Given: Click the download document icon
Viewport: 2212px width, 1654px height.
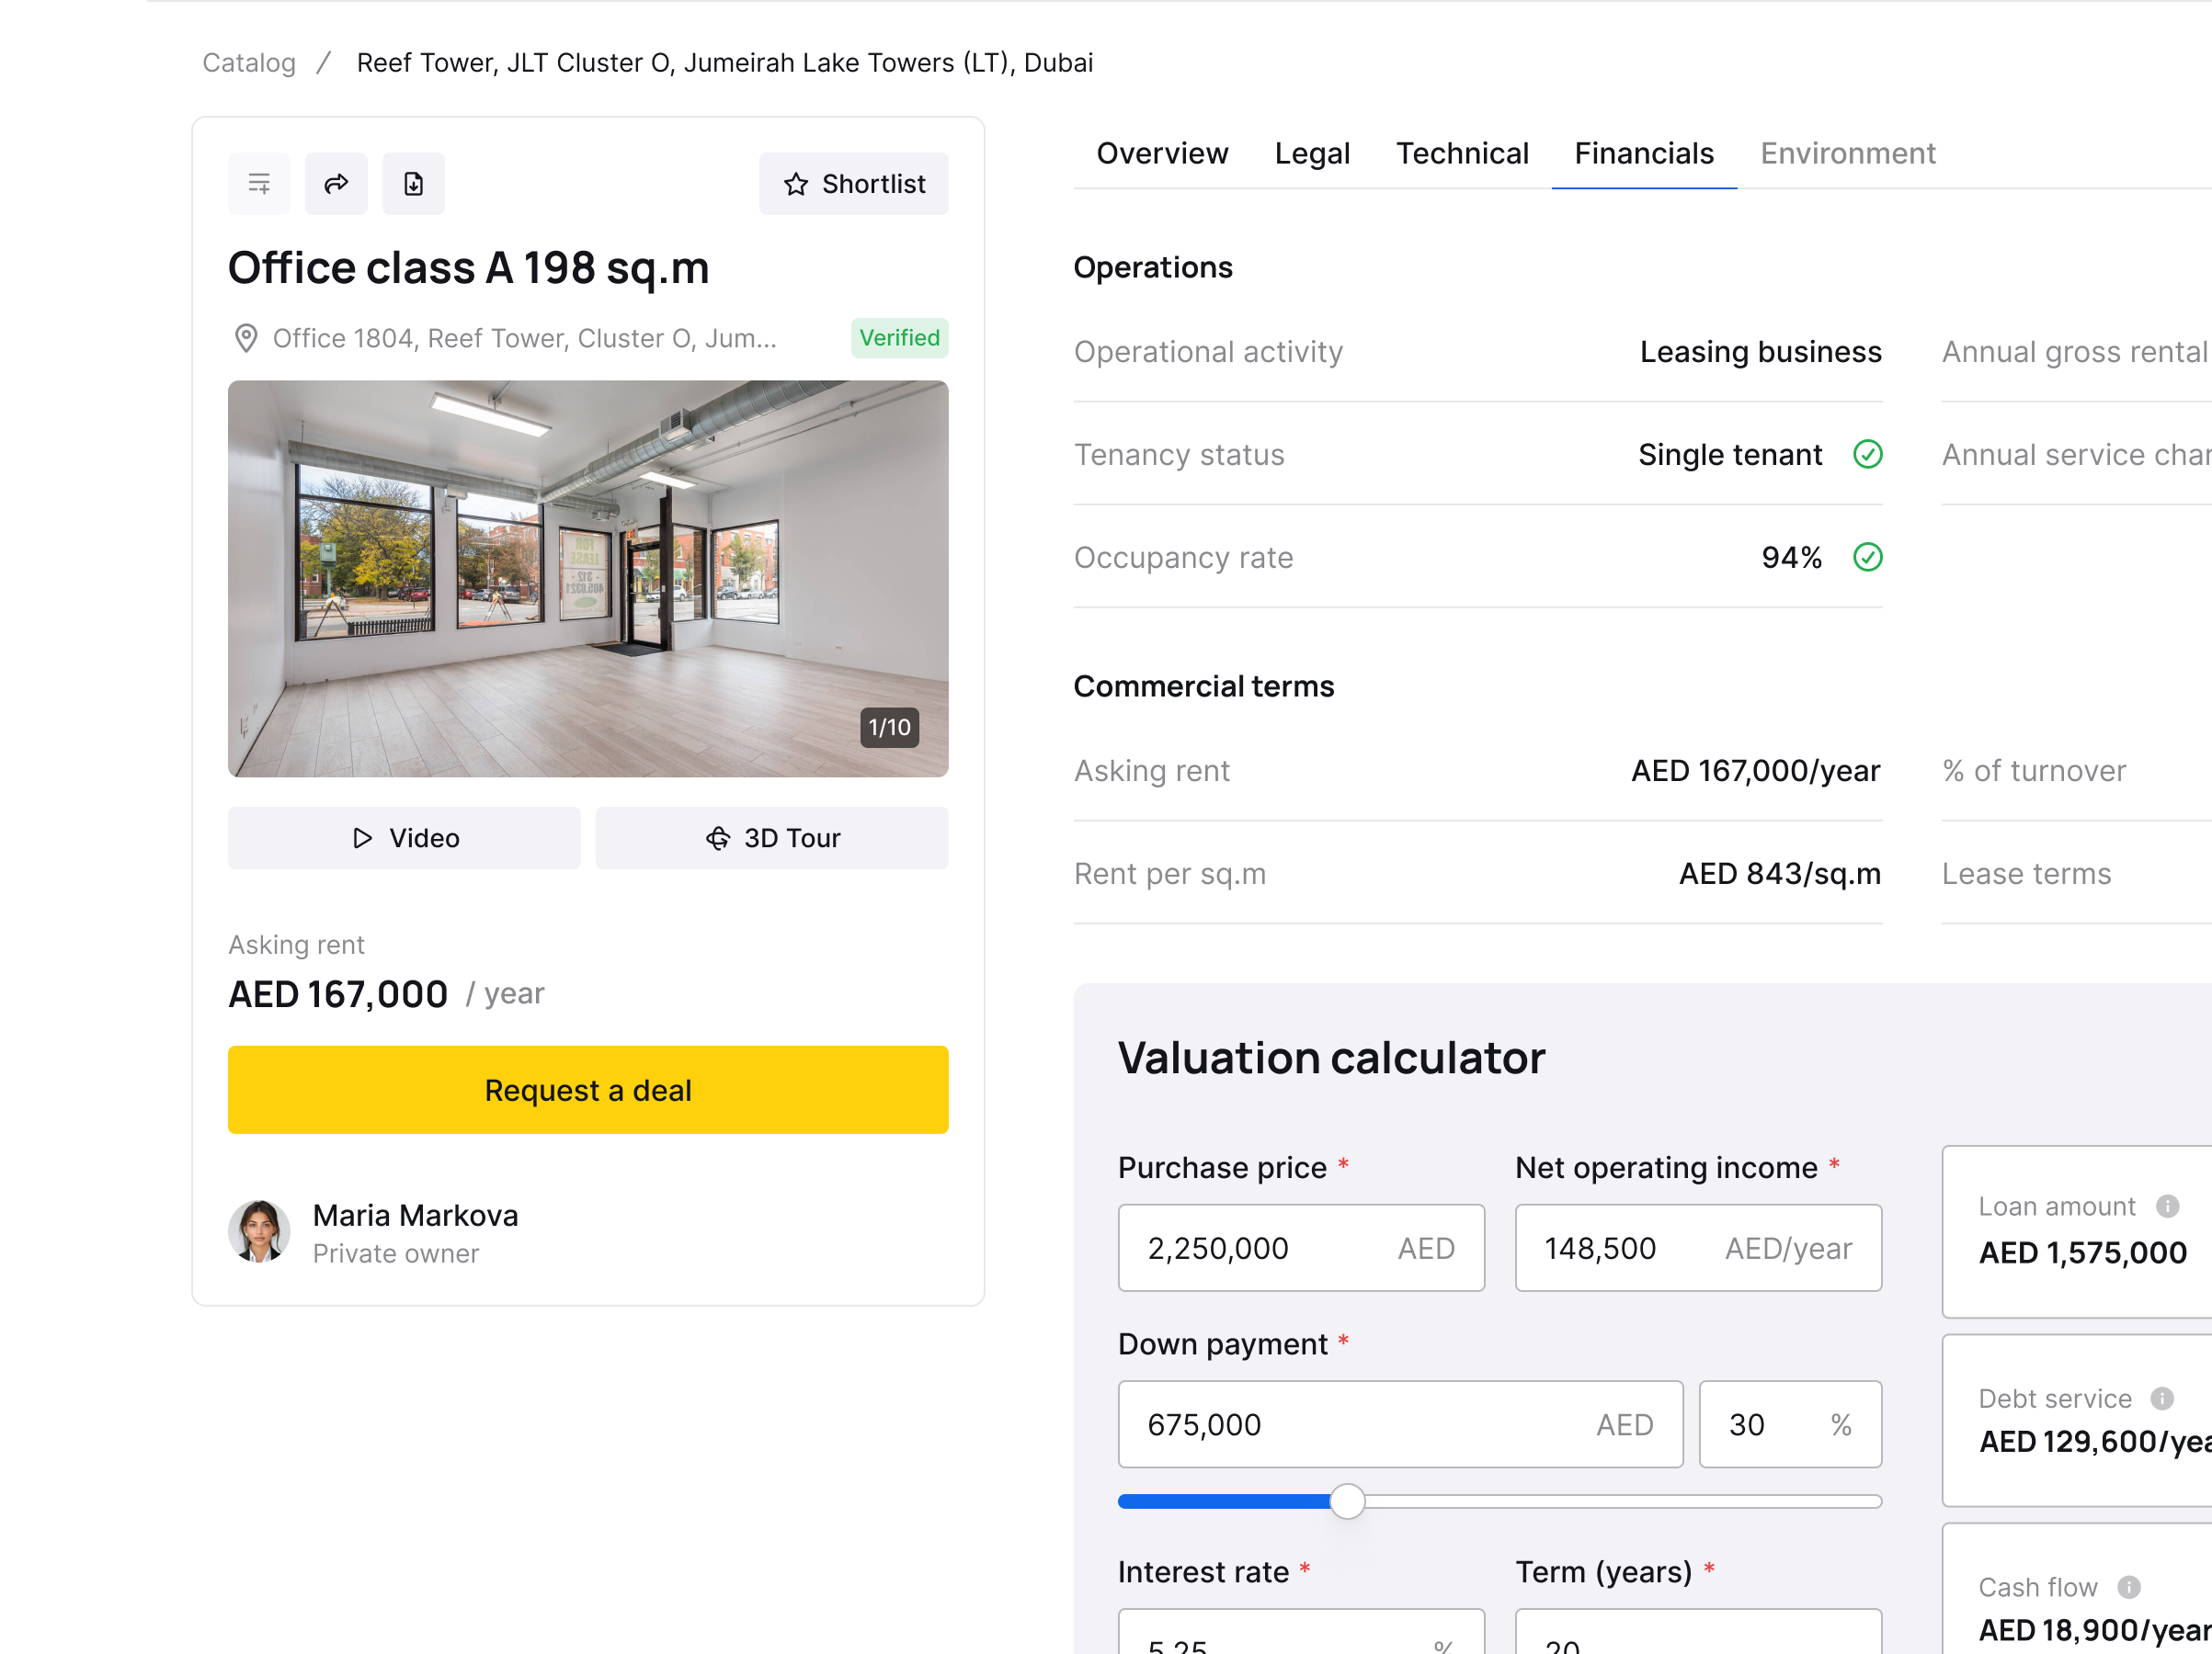Looking at the screenshot, I should [x=413, y=184].
